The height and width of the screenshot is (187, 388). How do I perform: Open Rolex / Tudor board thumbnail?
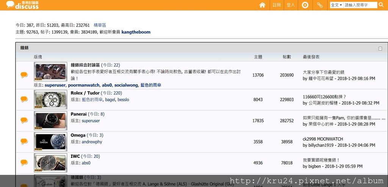50,99
